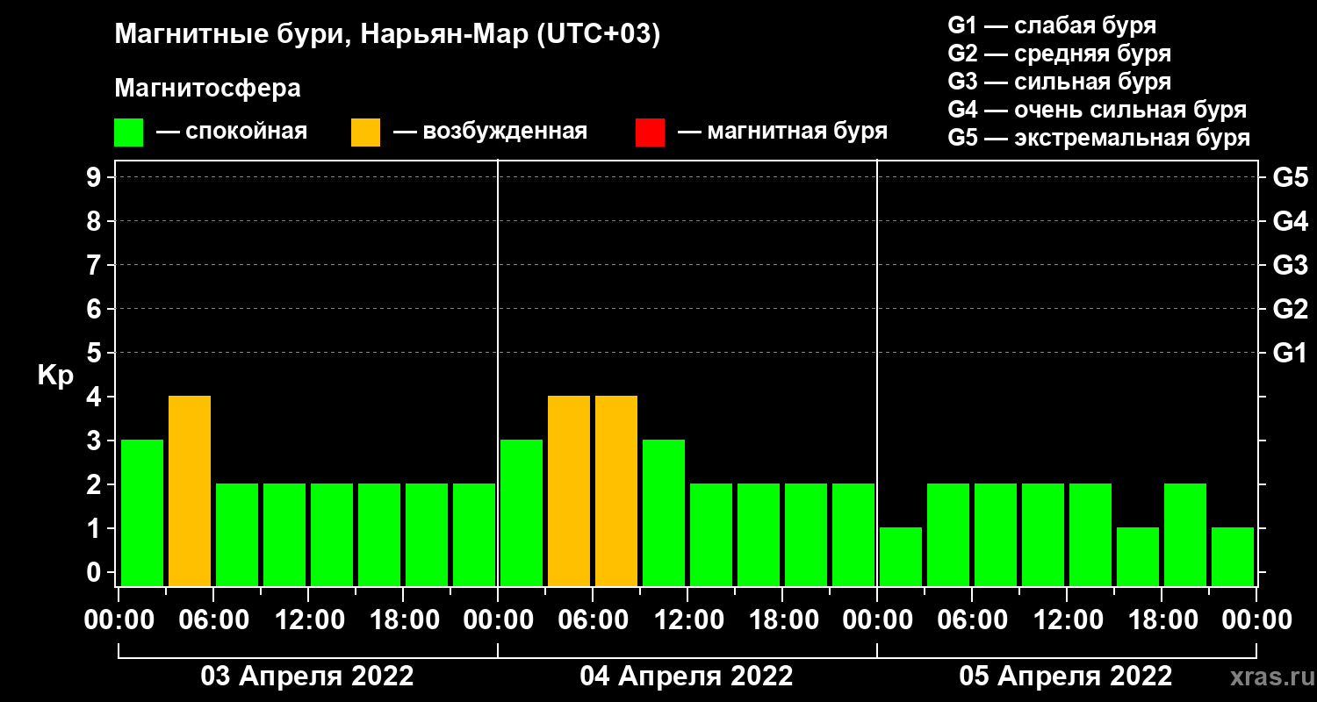The image size is (1317, 702).
Task: Click the '03 Апреля 2022' date label
Action: point(307,677)
